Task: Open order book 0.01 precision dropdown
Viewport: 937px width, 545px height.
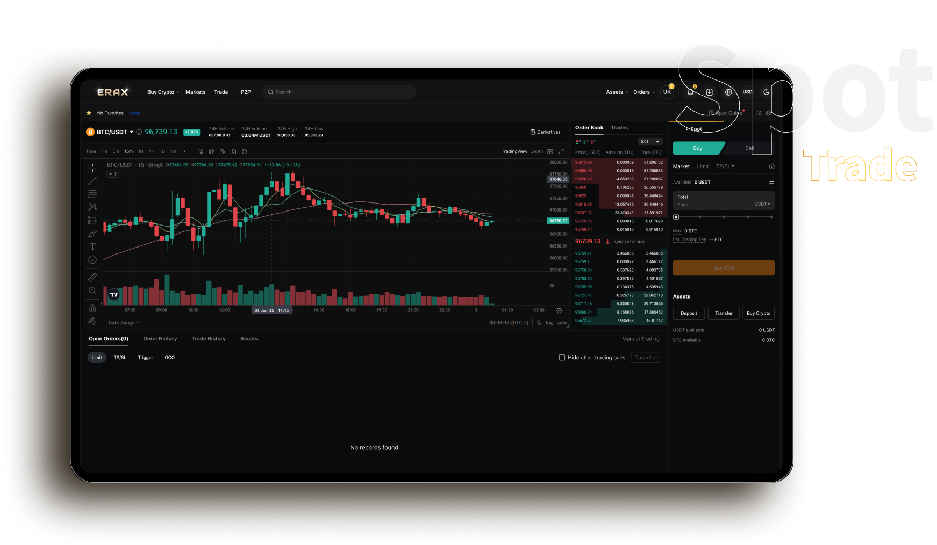Action: click(x=650, y=142)
